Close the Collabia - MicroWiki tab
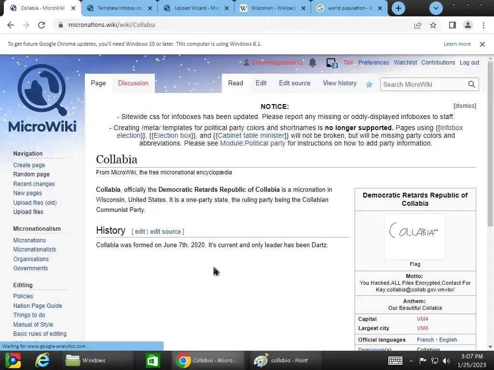Image resolution: width=494 pixels, height=370 pixels. point(73,8)
